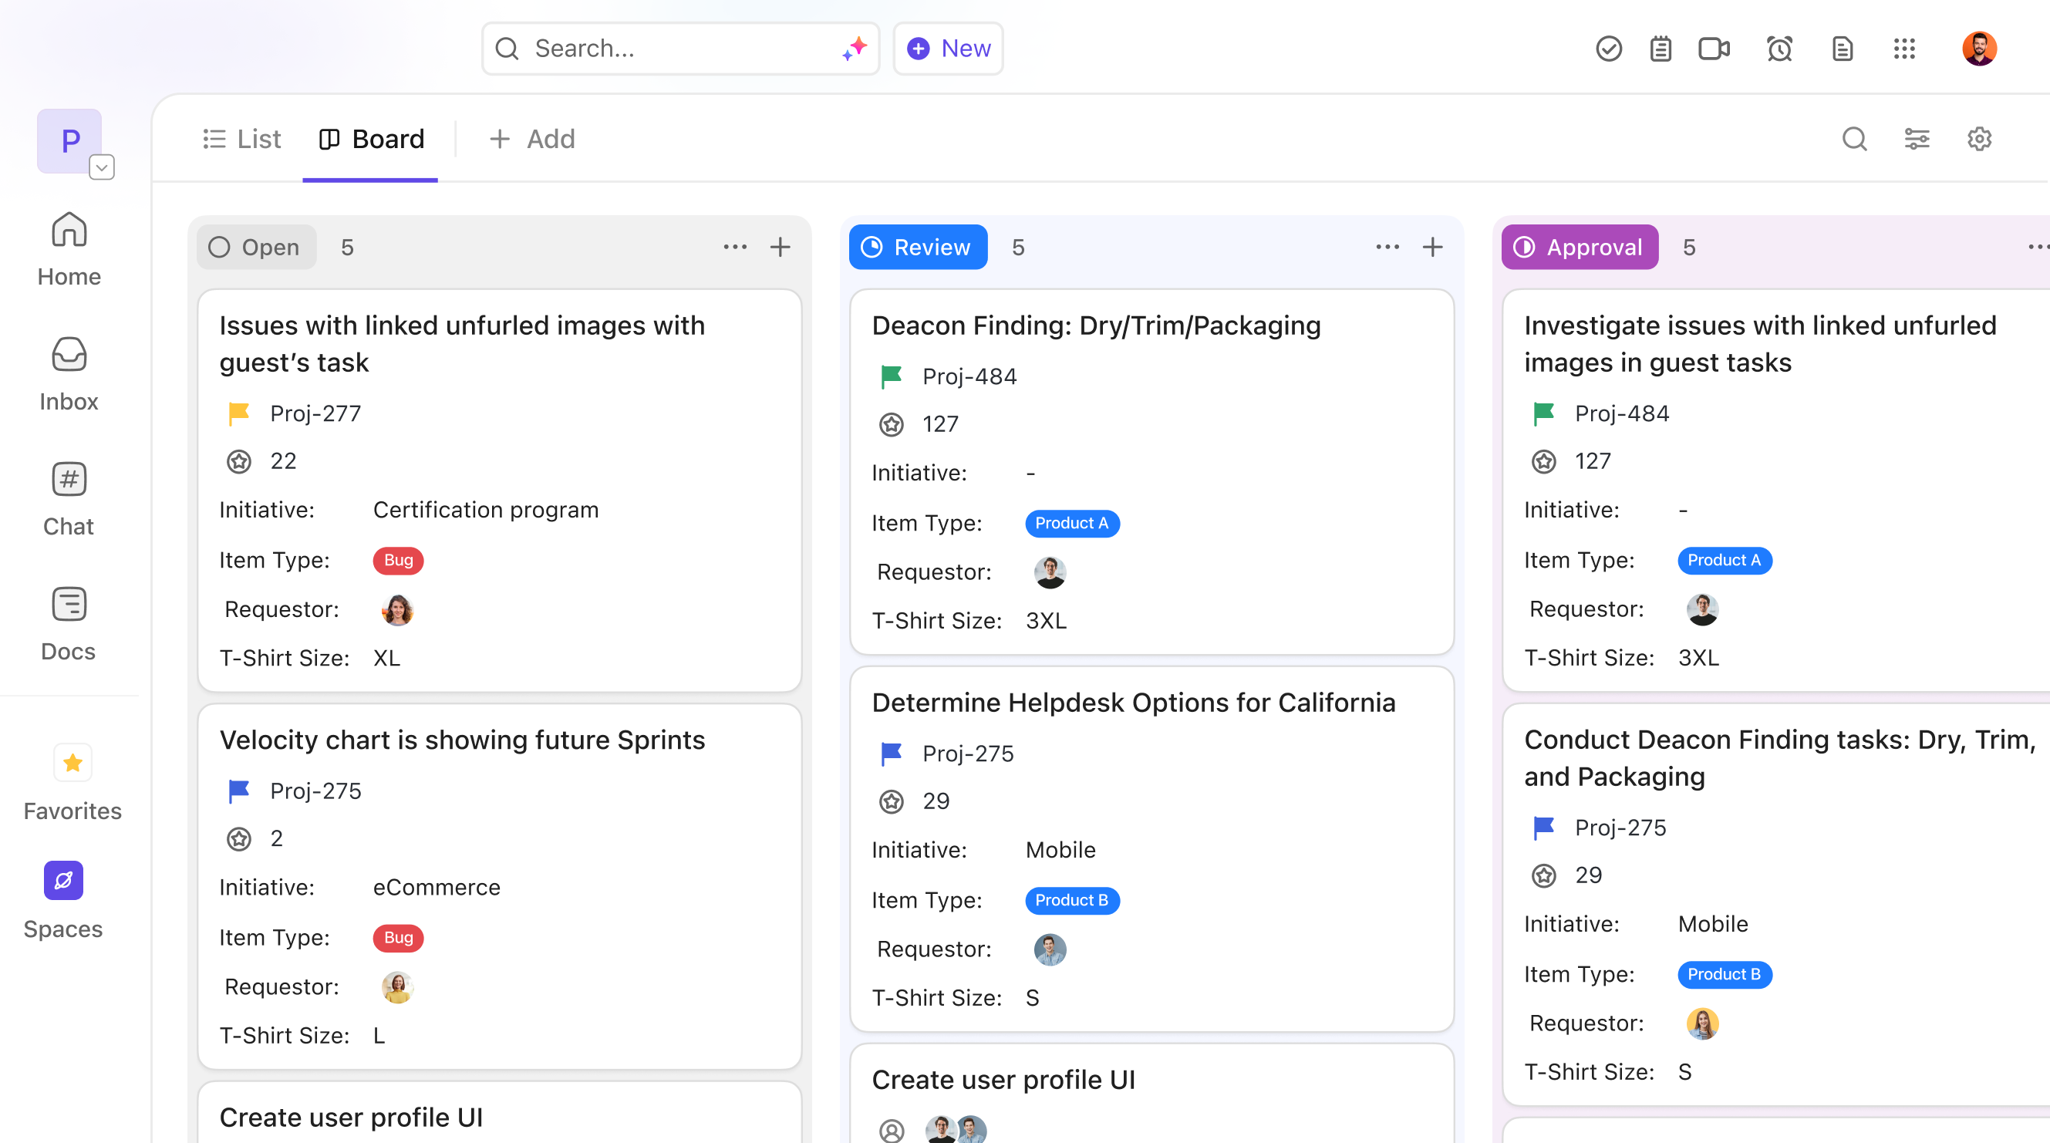Click sprint points 22 on Proj-277 card
2050x1143 pixels.
pos(283,461)
